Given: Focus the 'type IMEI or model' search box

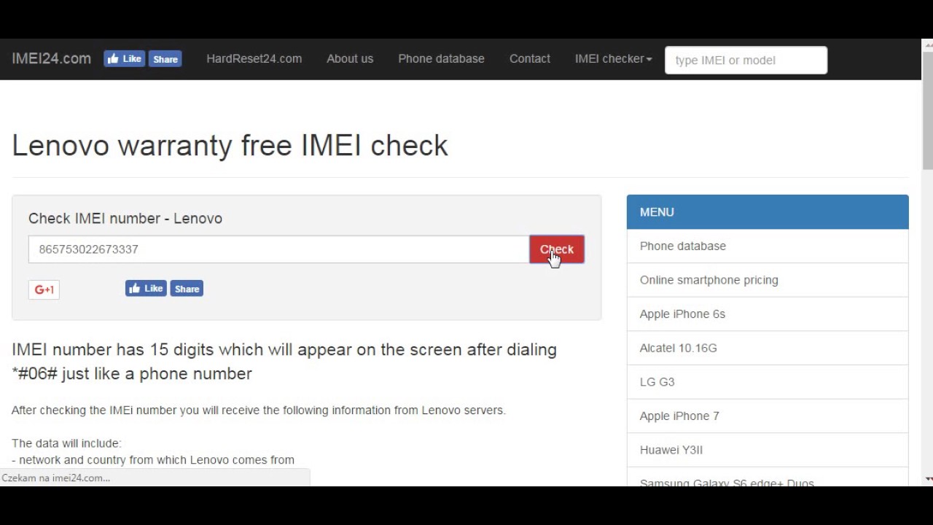Looking at the screenshot, I should (x=746, y=60).
